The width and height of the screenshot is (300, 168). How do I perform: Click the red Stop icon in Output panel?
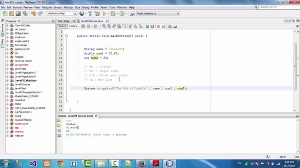59,131
